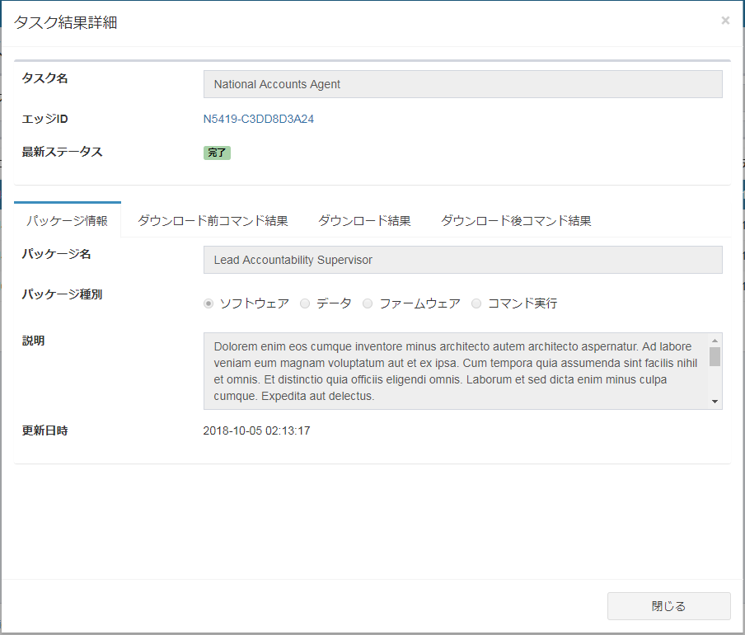
Task: Choose the データ package type radio
Action: pos(305,303)
